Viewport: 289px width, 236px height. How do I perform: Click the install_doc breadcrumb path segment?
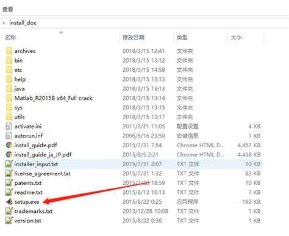click(23, 23)
